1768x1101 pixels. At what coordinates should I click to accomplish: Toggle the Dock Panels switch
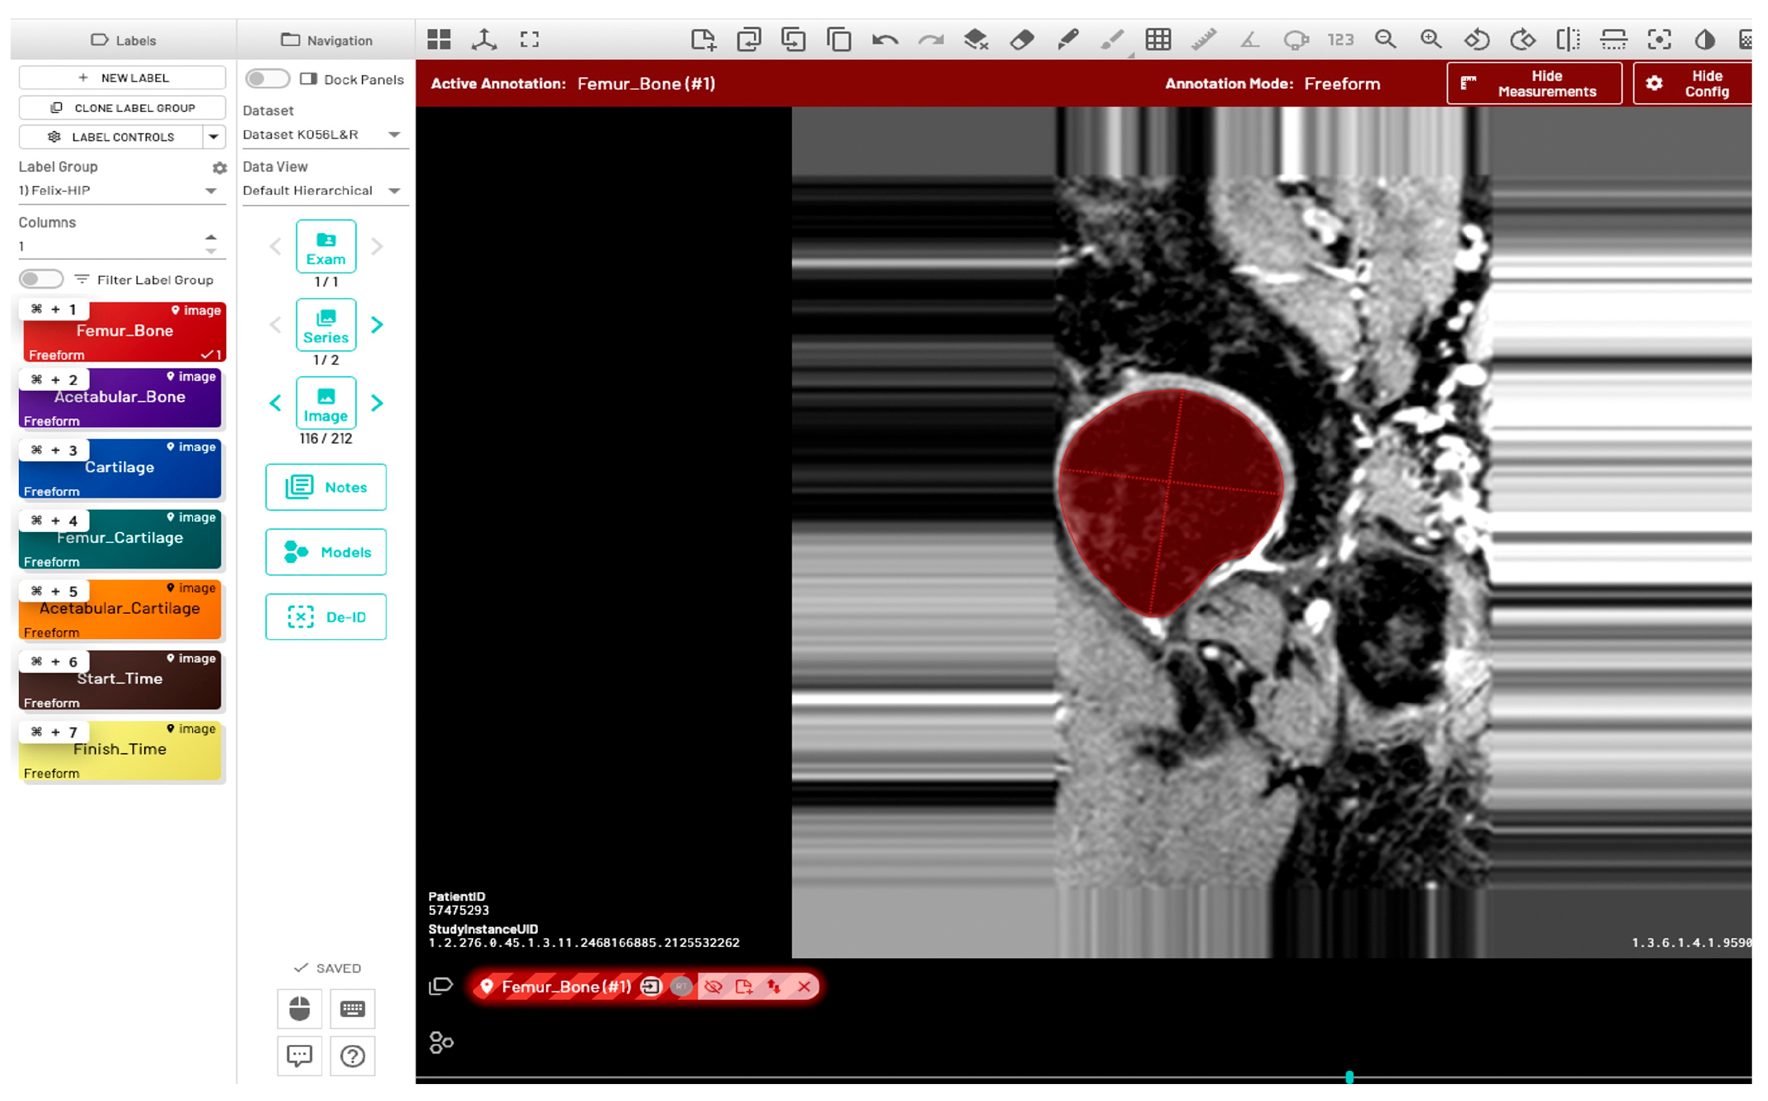pos(267,79)
